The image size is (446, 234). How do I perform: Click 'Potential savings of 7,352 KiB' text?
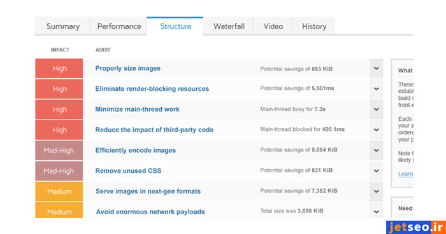[x=299, y=191]
